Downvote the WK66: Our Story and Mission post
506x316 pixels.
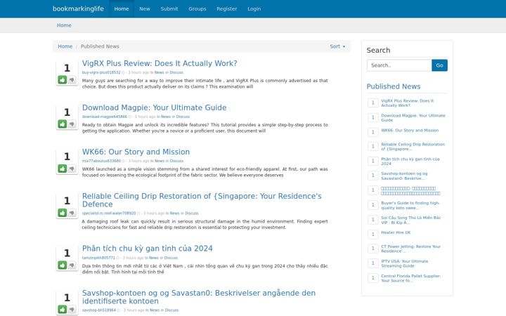[72, 169]
